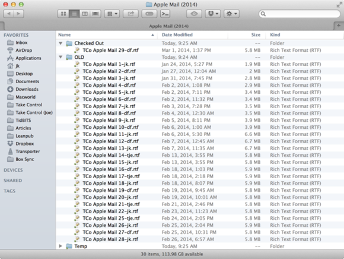Click the RTF icon of 27-df.rtf
Image resolution: width=344 pixels, height=259 pixels.
click(x=77, y=232)
